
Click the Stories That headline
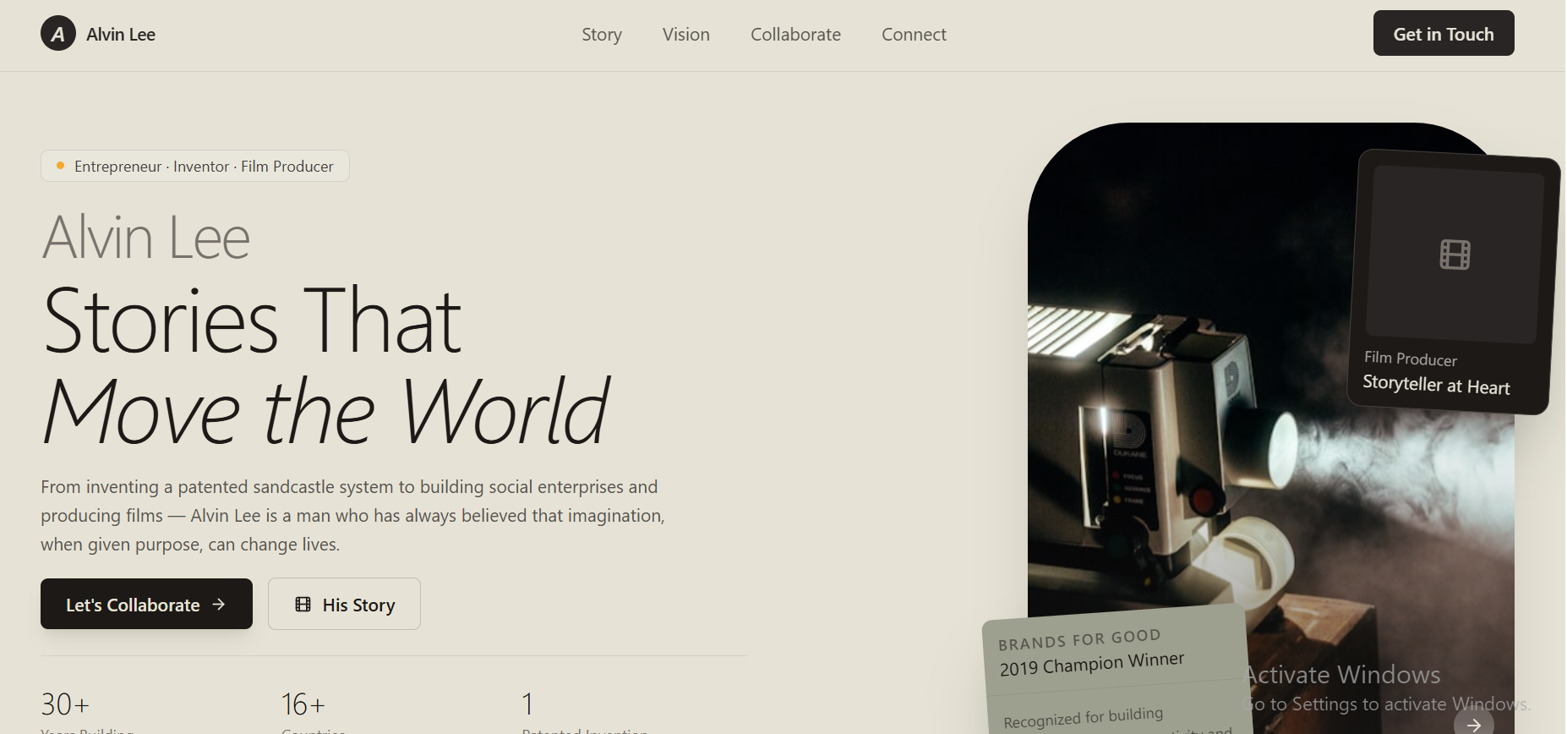[252, 321]
